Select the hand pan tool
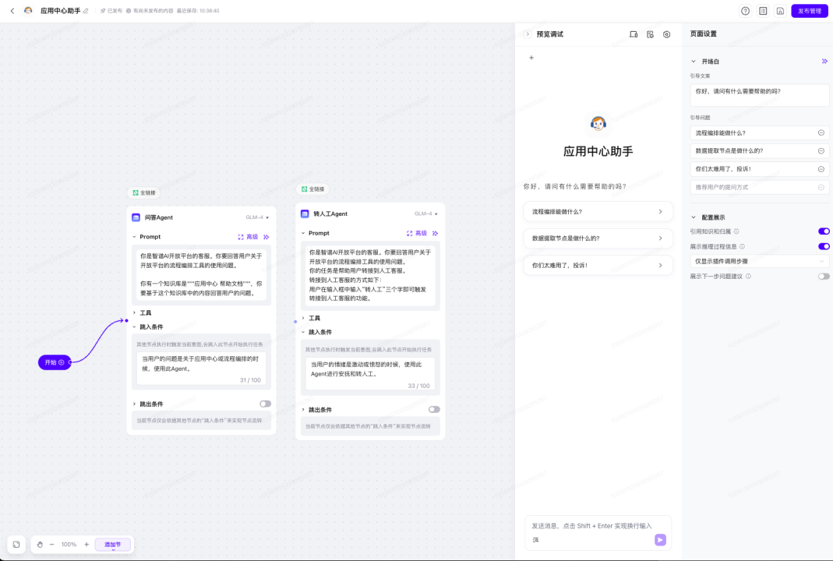 pos(40,544)
